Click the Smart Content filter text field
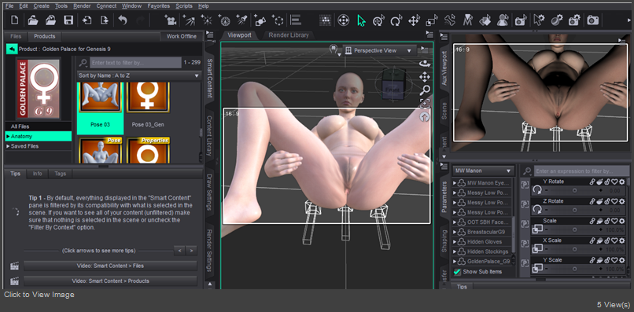 coord(135,63)
